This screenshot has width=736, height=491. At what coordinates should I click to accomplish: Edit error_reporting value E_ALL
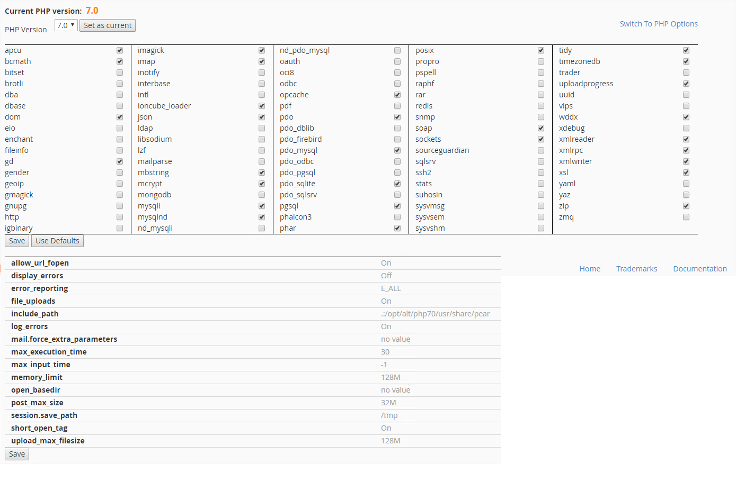391,288
